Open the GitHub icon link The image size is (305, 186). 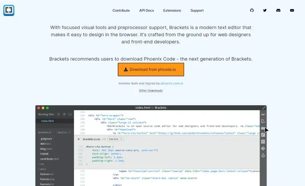[252, 11]
